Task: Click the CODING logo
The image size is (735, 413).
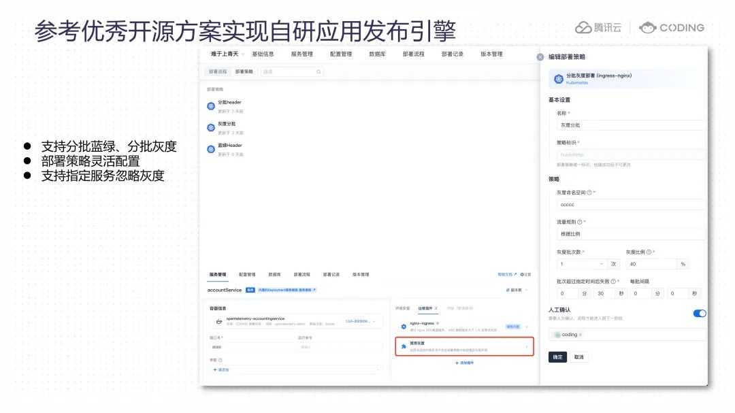Action: (672, 28)
